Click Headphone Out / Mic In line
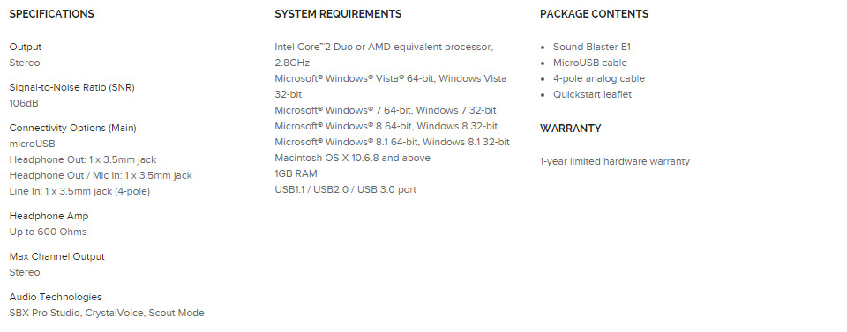 101,176
